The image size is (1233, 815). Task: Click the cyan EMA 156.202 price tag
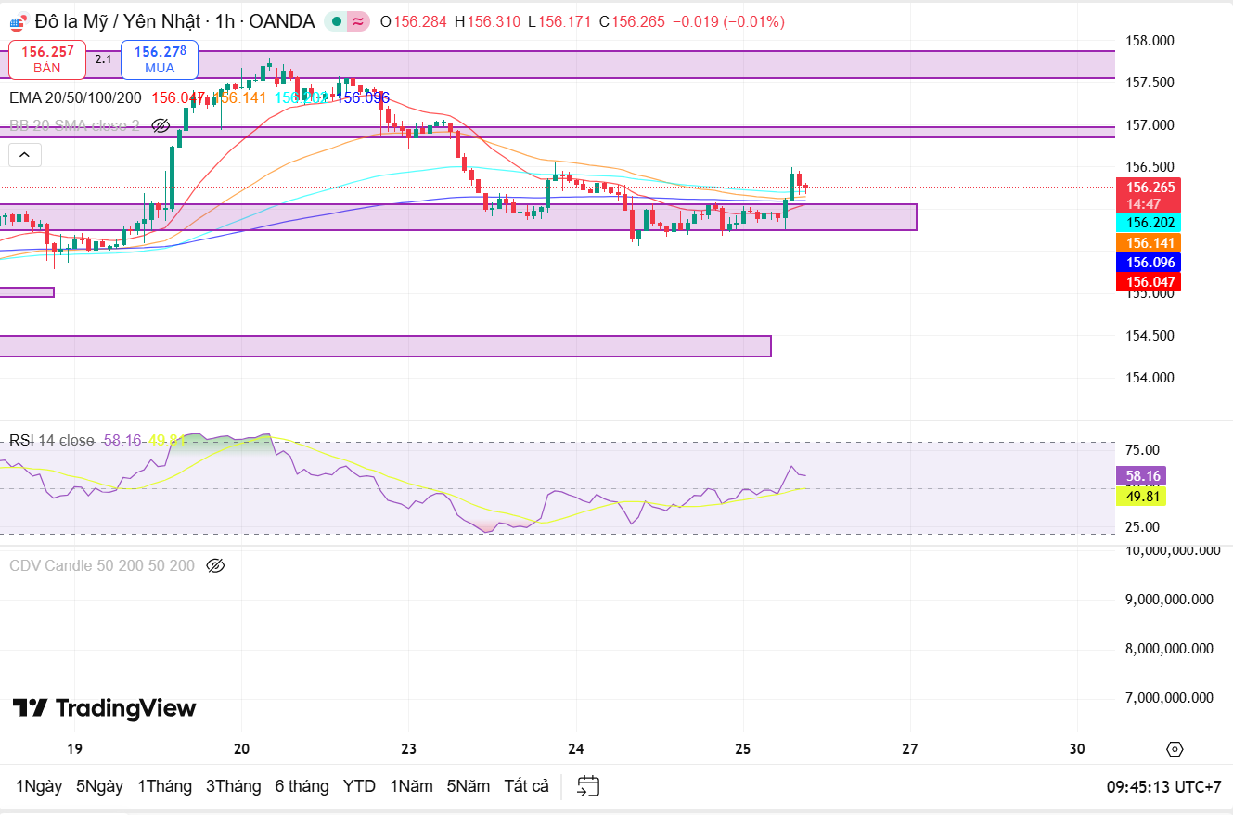pos(1150,223)
